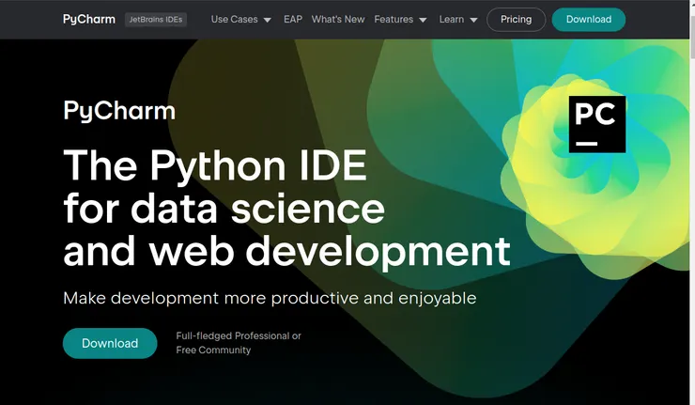The height and width of the screenshot is (405, 695).
Task: Expand the Features dropdown
Action: tap(400, 20)
